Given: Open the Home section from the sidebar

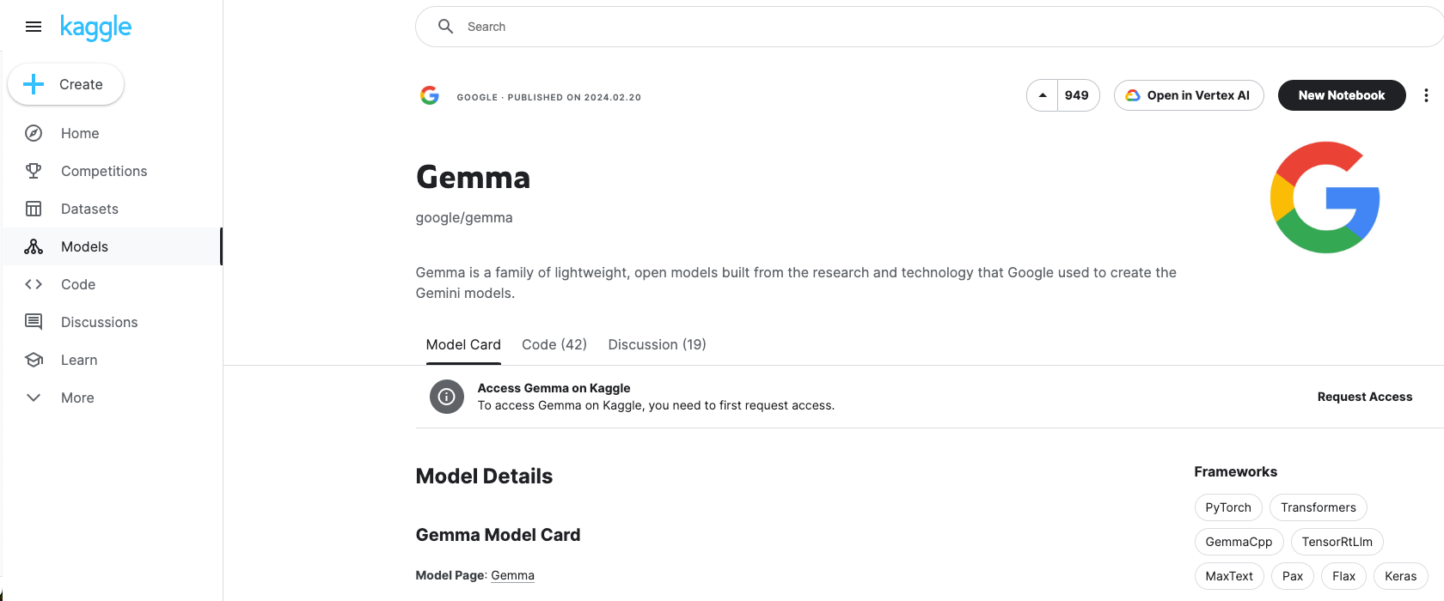Looking at the screenshot, I should point(79,133).
